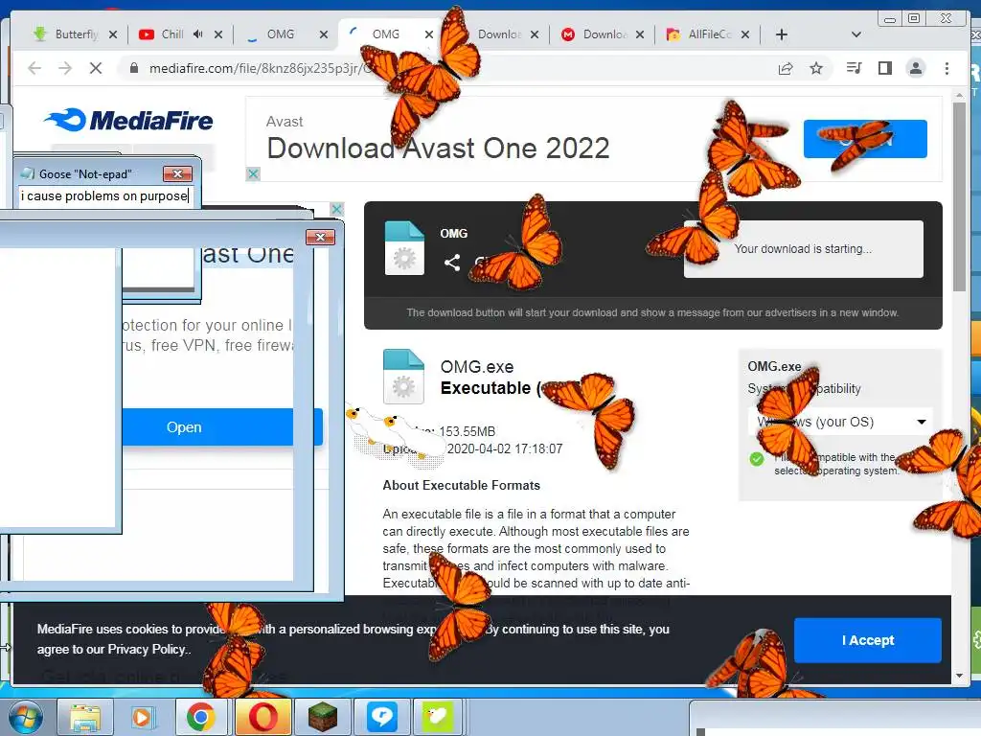Image resolution: width=981 pixels, height=736 pixels.
Task: Open File Explorer from the taskbar
Action: coord(85,717)
